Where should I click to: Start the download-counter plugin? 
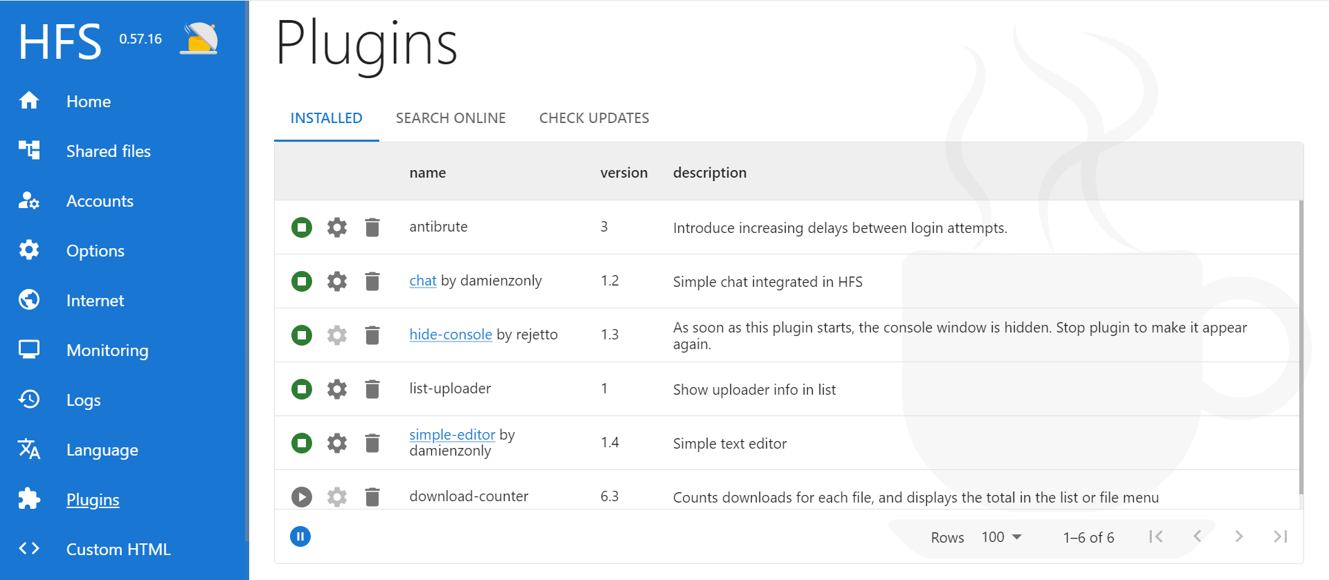point(302,497)
